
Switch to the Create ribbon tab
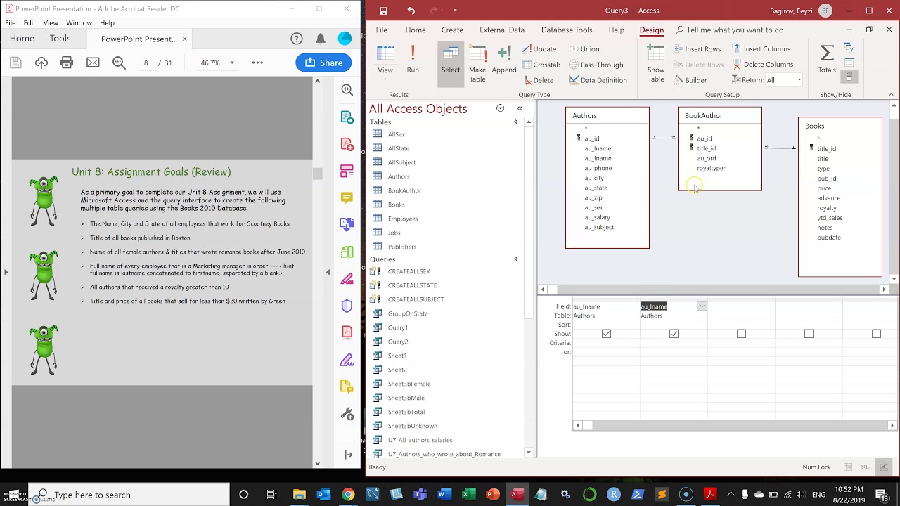pyautogui.click(x=452, y=30)
